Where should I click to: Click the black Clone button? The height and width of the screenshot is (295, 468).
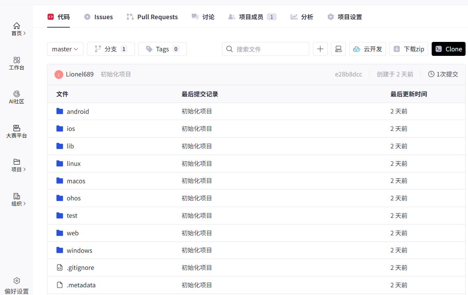pos(448,49)
